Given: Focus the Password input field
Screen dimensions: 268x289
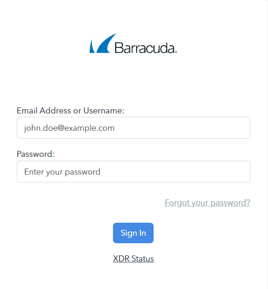Looking at the screenshot, I should point(134,172).
